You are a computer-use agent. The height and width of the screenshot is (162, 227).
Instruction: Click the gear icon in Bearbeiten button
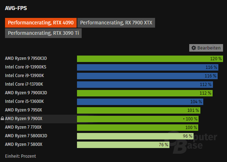194,48
